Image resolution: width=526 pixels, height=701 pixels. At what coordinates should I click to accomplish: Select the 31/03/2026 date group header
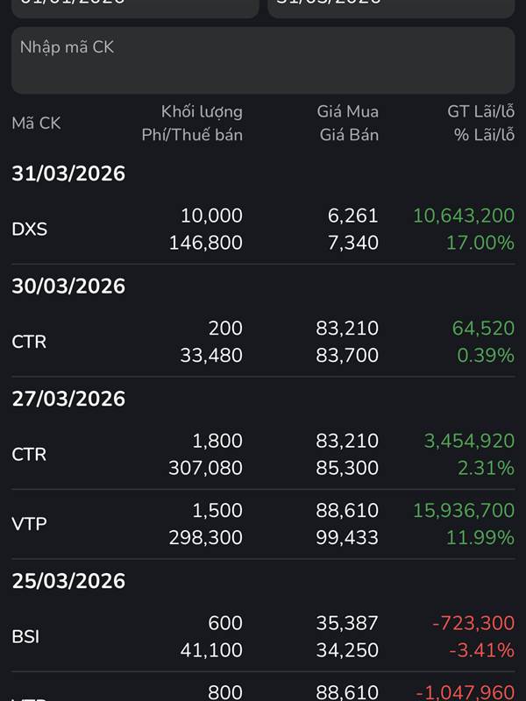68,173
